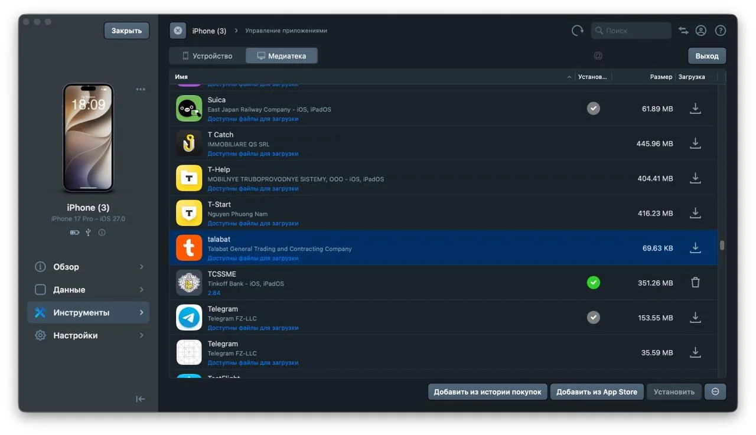The width and height of the screenshot is (756, 435).
Task: Open the help question mark icon
Action: (x=720, y=31)
